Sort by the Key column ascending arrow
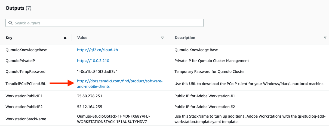 pyautogui.click(x=65, y=38)
